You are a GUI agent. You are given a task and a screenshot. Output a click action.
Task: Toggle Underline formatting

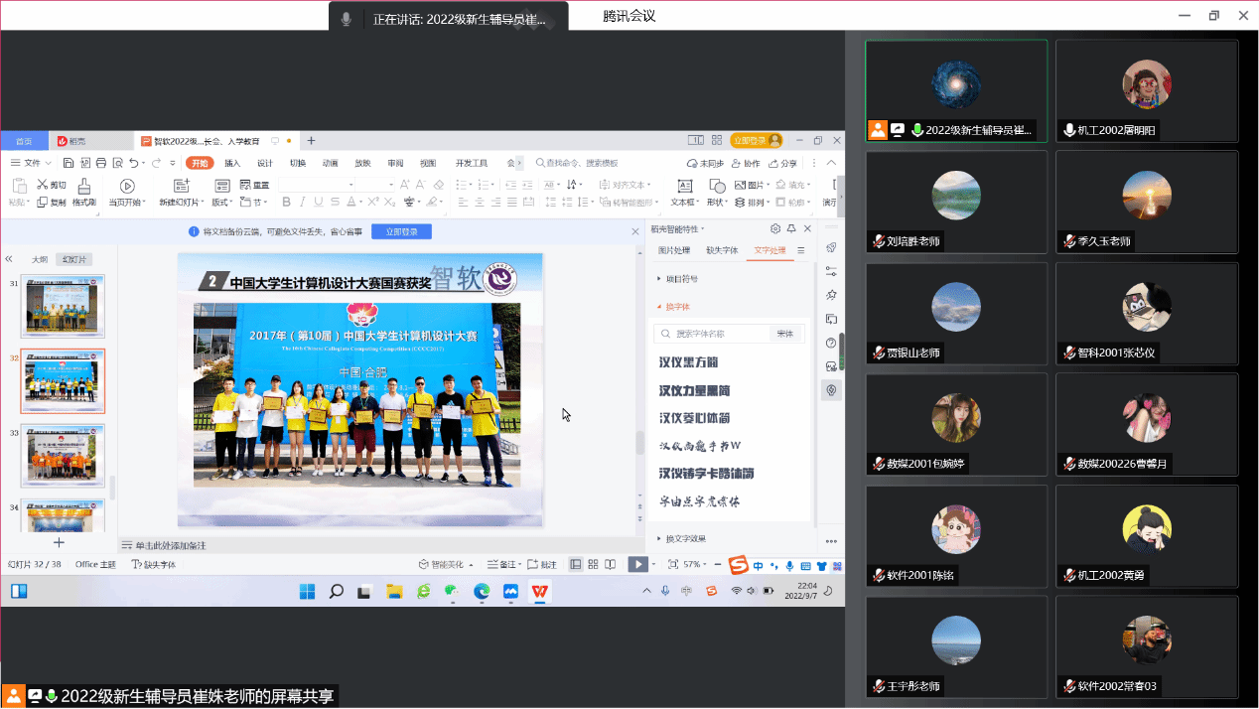tap(317, 203)
